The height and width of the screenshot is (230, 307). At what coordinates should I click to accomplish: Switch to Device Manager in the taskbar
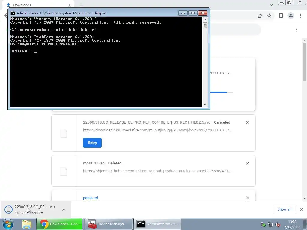coord(109,224)
